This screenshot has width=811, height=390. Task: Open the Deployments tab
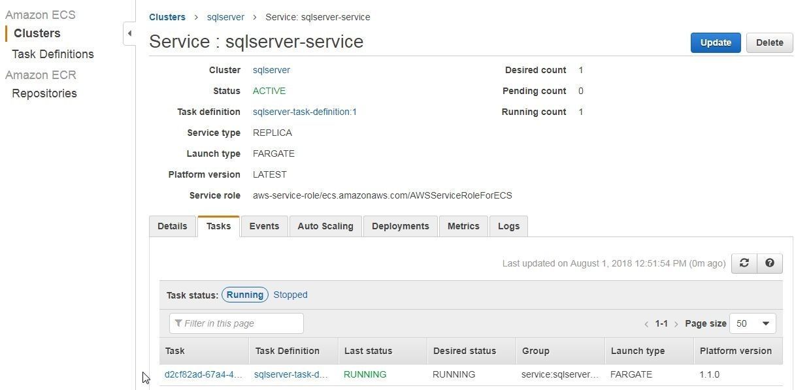click(401, 226)
